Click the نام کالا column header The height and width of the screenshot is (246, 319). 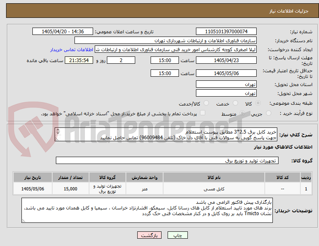tap(214, 177)
